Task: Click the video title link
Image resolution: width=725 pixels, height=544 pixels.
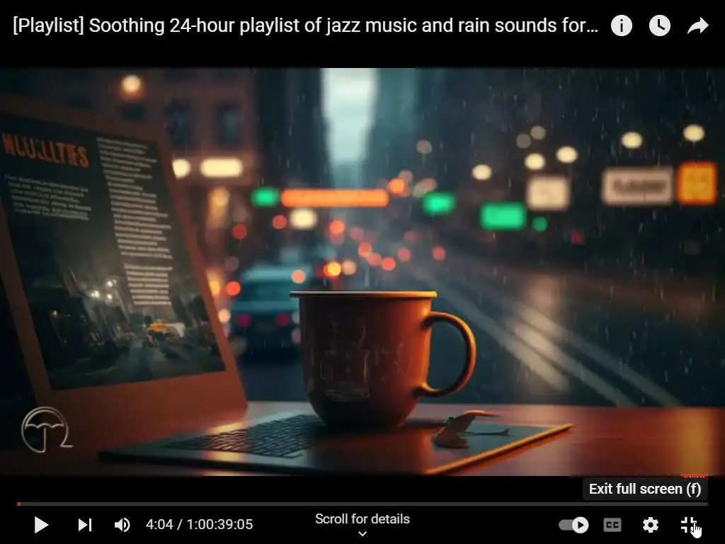Action: click(305, 25)
